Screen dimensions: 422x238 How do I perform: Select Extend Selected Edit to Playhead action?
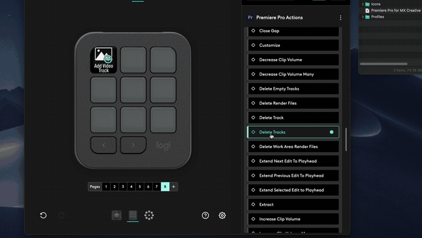(294, 190)
